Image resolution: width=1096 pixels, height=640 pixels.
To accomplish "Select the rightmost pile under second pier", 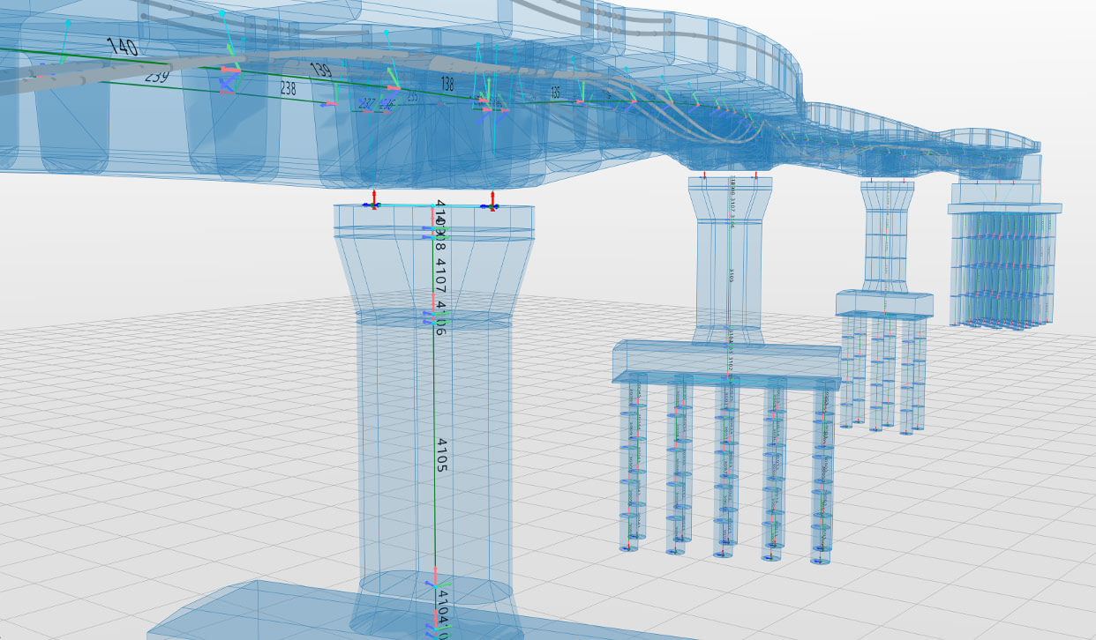I will [x=824, y=467].
